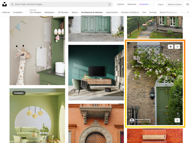This screenshot has height=143, width=193.
Task: Switch to the Editorial tab
Action: point(6,12)
